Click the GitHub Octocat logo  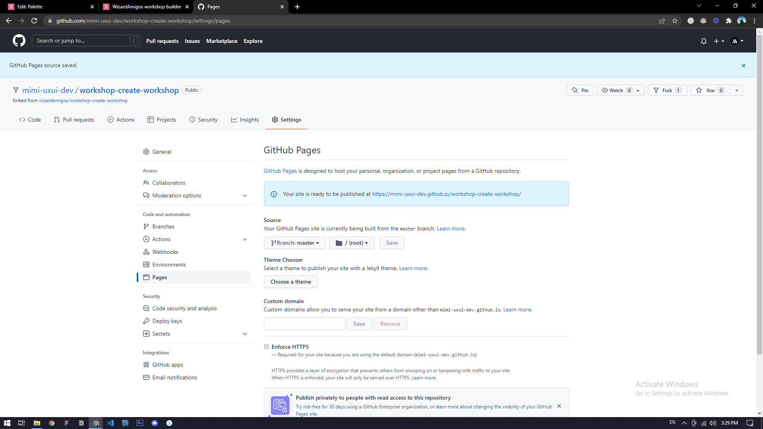tap(19, 41)
